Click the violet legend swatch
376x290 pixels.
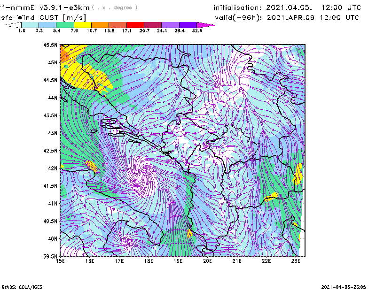coord(188,25)
